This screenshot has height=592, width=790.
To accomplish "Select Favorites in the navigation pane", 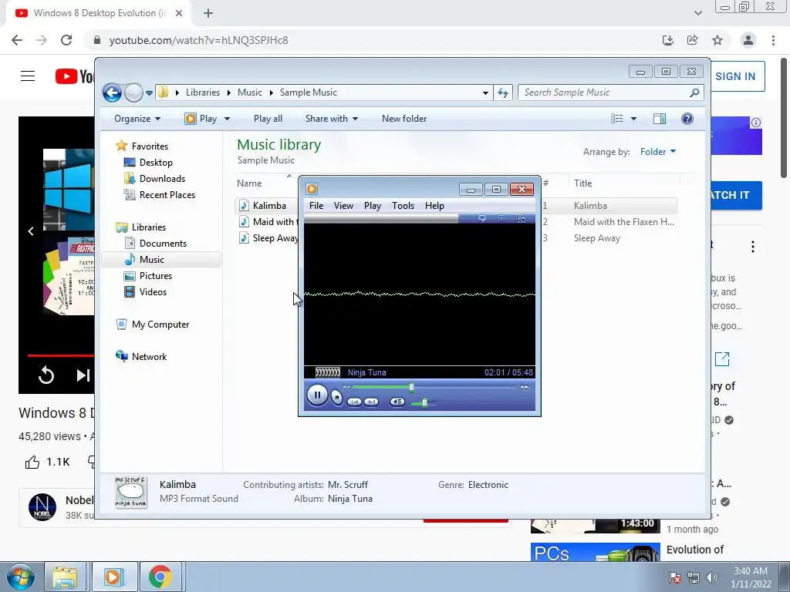I will (x=150, y=146).
